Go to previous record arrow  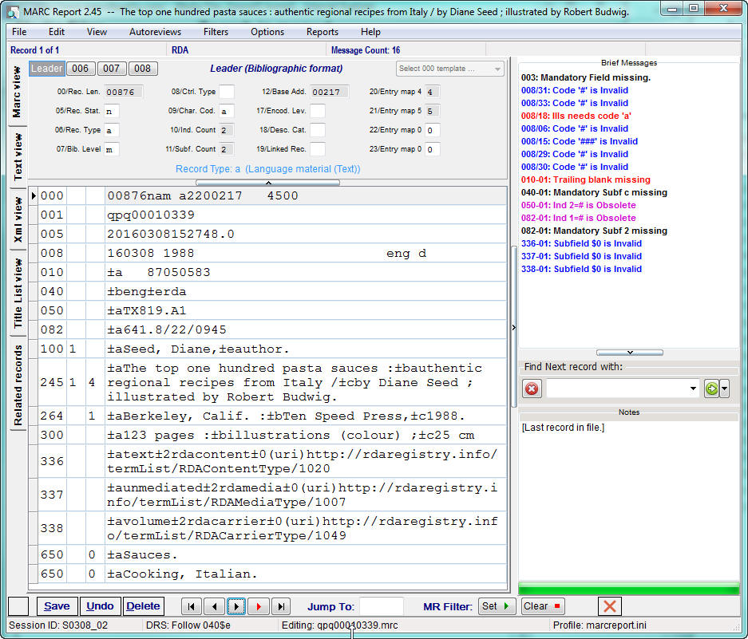[214, 606]
